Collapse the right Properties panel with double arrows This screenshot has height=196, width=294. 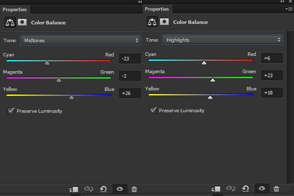point(282,2)
